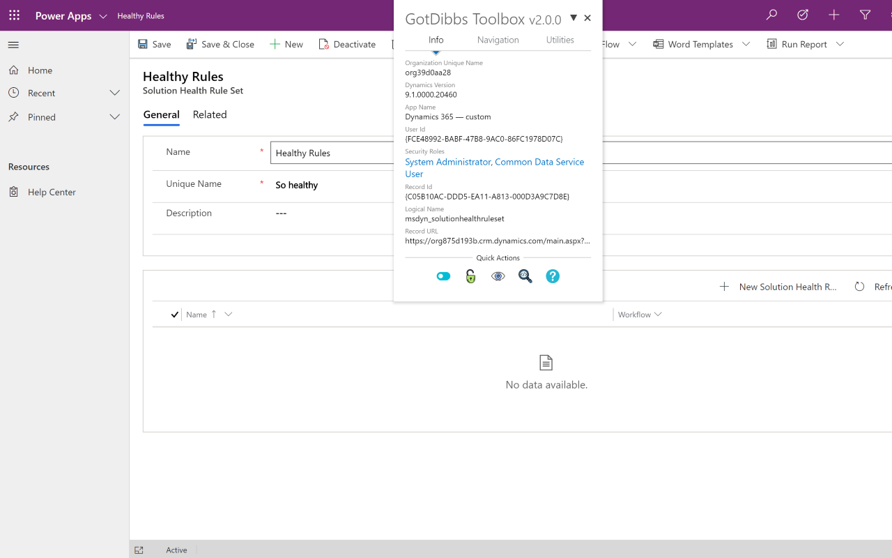Open the help question mark quick action
This screenshot has width=892, height=558.
(553, 276)
